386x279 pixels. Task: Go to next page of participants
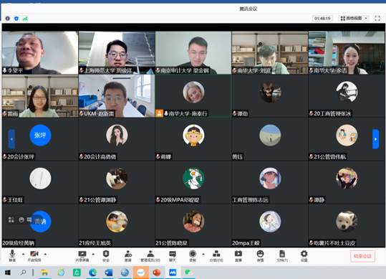click(x=375, y=139)
